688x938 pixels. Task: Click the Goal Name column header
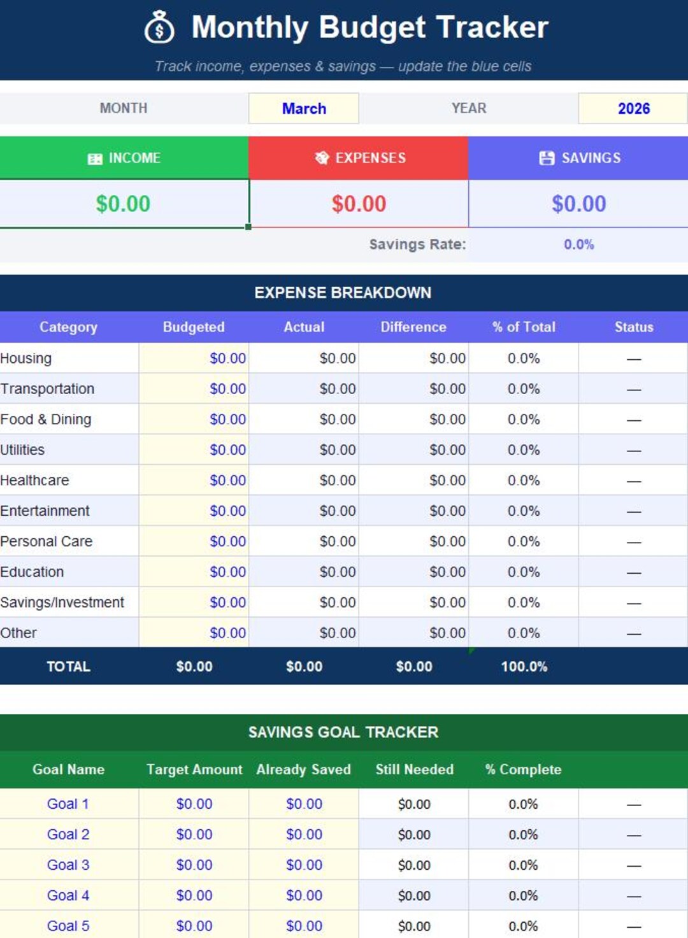[x=69, y=770]
